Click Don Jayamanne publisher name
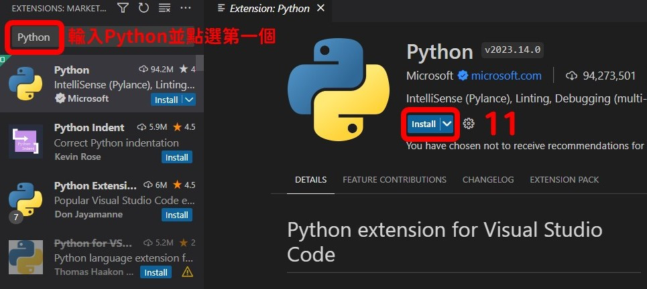The width and height of the screenshot is (647, 289). coord(89,215)
